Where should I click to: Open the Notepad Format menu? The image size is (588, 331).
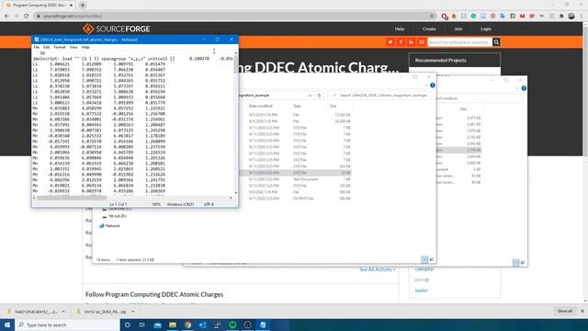coord(59,47)
